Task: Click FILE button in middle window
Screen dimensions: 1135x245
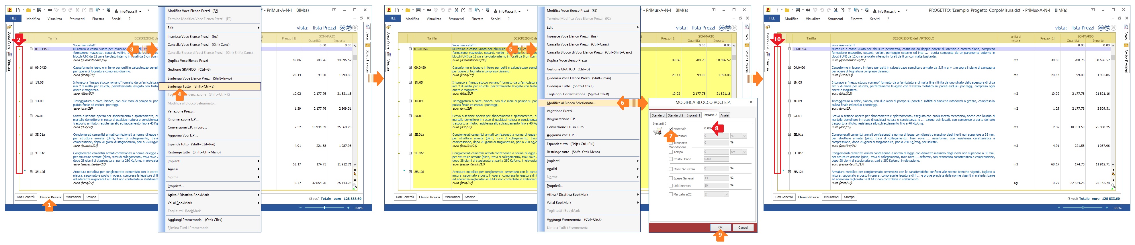Action: [x=393, y=18]
